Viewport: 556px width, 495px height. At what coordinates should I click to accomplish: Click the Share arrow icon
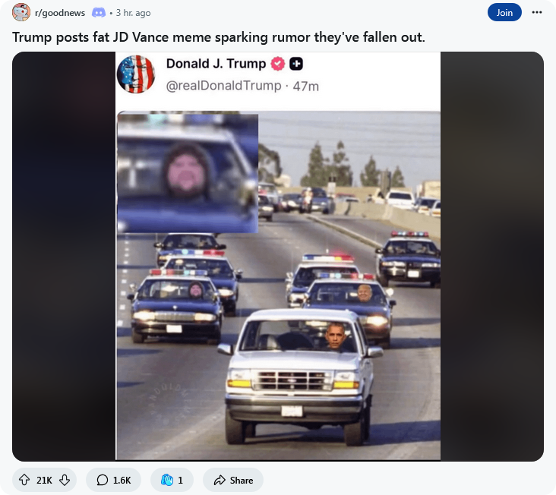(220, 480)
